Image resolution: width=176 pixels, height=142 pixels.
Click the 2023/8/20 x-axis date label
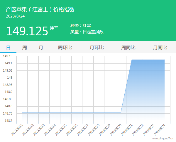(x=116, y=129)
